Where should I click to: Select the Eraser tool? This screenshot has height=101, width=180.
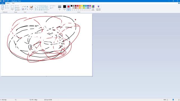coord(23,9)
